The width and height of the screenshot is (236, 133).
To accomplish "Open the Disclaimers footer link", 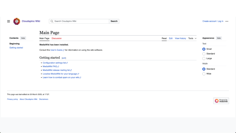I will (x=44, y=99).
